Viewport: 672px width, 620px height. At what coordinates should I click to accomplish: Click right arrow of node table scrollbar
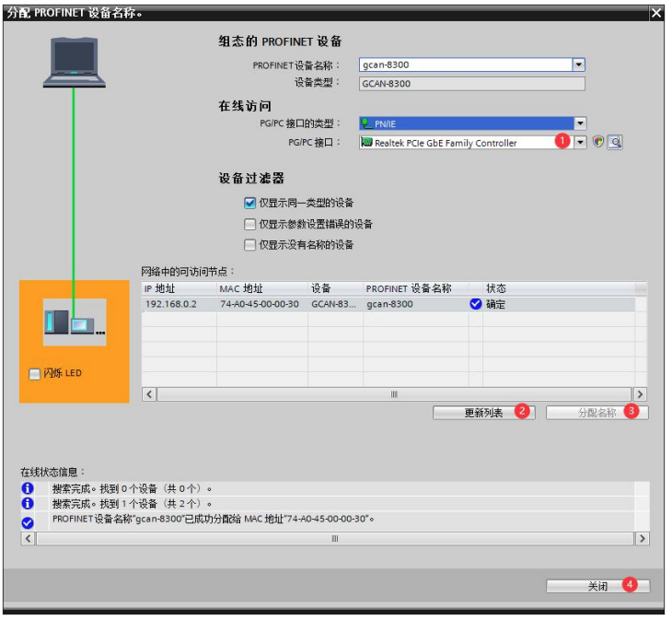(x=640, y=394)
